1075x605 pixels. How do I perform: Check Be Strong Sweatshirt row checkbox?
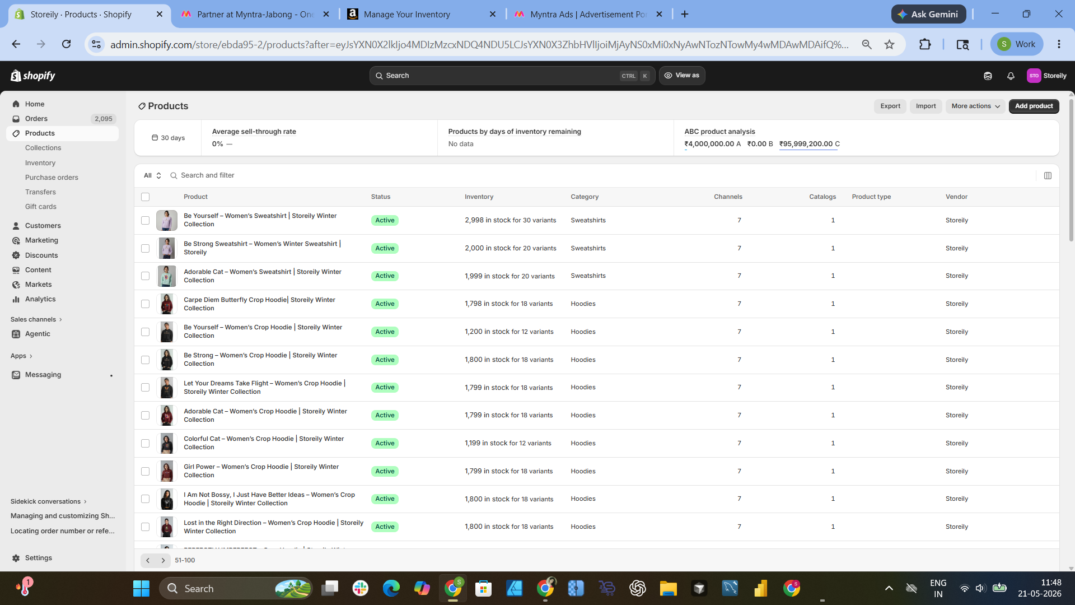[146, 249]
